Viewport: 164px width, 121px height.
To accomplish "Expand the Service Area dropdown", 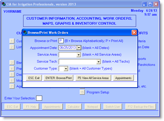I will (79, 55).
